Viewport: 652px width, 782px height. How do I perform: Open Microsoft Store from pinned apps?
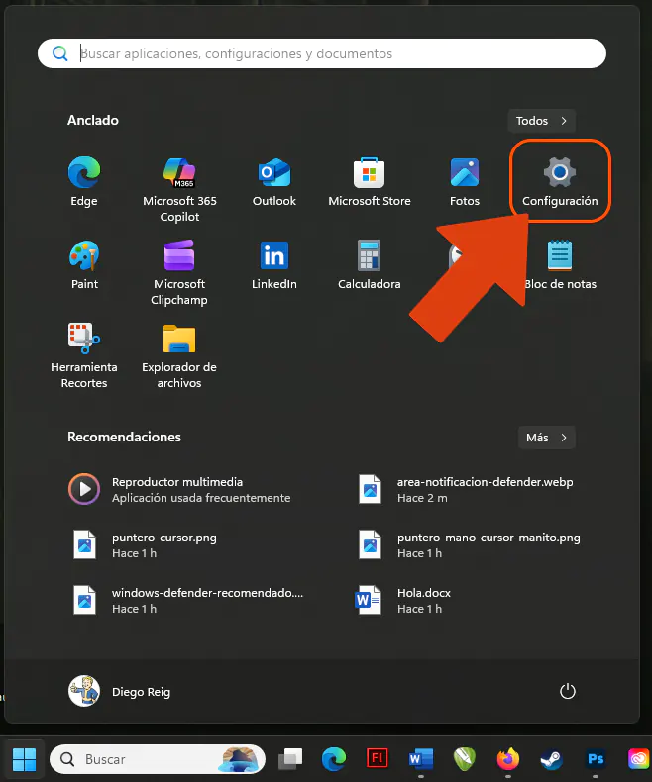370,182
